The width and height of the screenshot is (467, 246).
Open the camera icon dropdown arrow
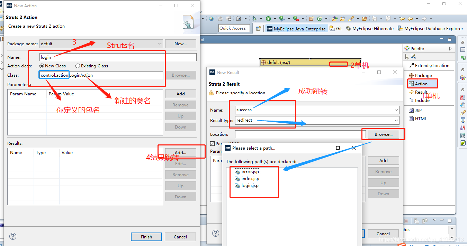(245, 19)
